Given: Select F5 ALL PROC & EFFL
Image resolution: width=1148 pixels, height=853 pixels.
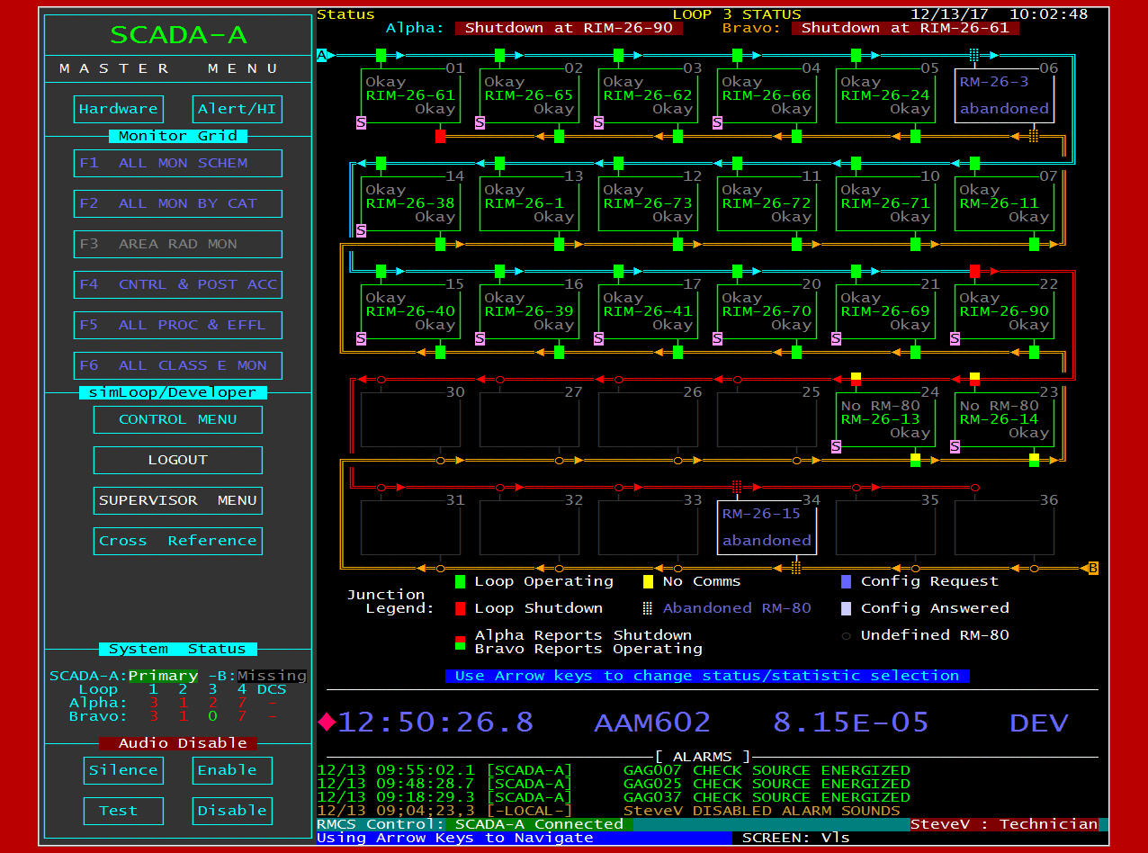Looking at the screenshot, I should 178,325.
